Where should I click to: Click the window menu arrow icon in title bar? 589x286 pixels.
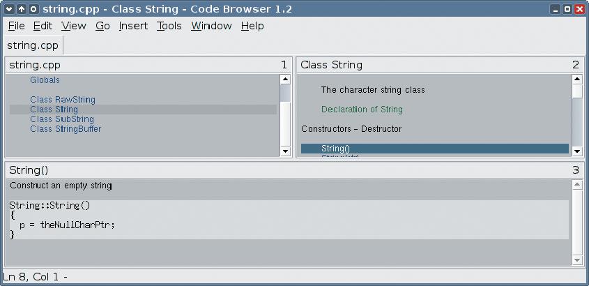pyautogui.click(x=10, y=9)
